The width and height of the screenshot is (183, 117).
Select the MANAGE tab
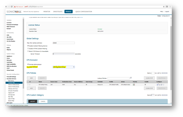pyautogui.click(x=68, y=11)
